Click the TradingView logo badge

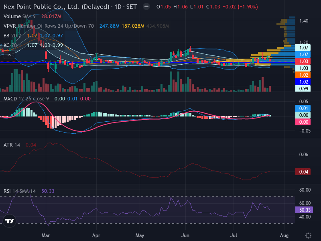click(x=9, y=221)
